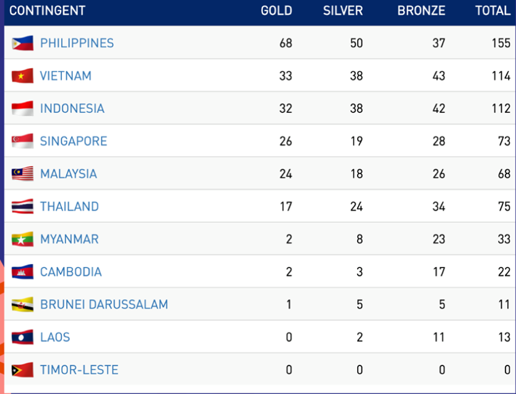Click the Philippines flag icon
Screen dimensions: 516x394
[23, 43]
